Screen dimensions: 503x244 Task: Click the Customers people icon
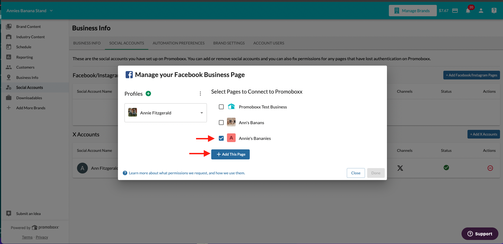[x=9, y=67]
